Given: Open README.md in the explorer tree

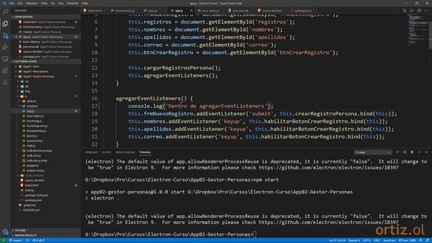Looking at the screenshot, I should 31,210.
